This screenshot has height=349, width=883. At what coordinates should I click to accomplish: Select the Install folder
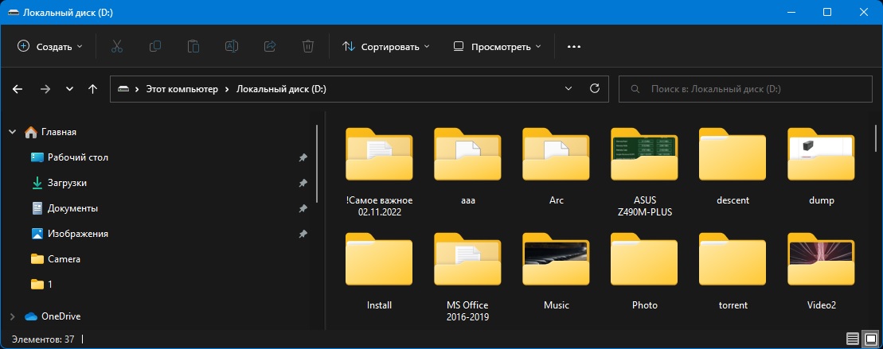(379, 271)
